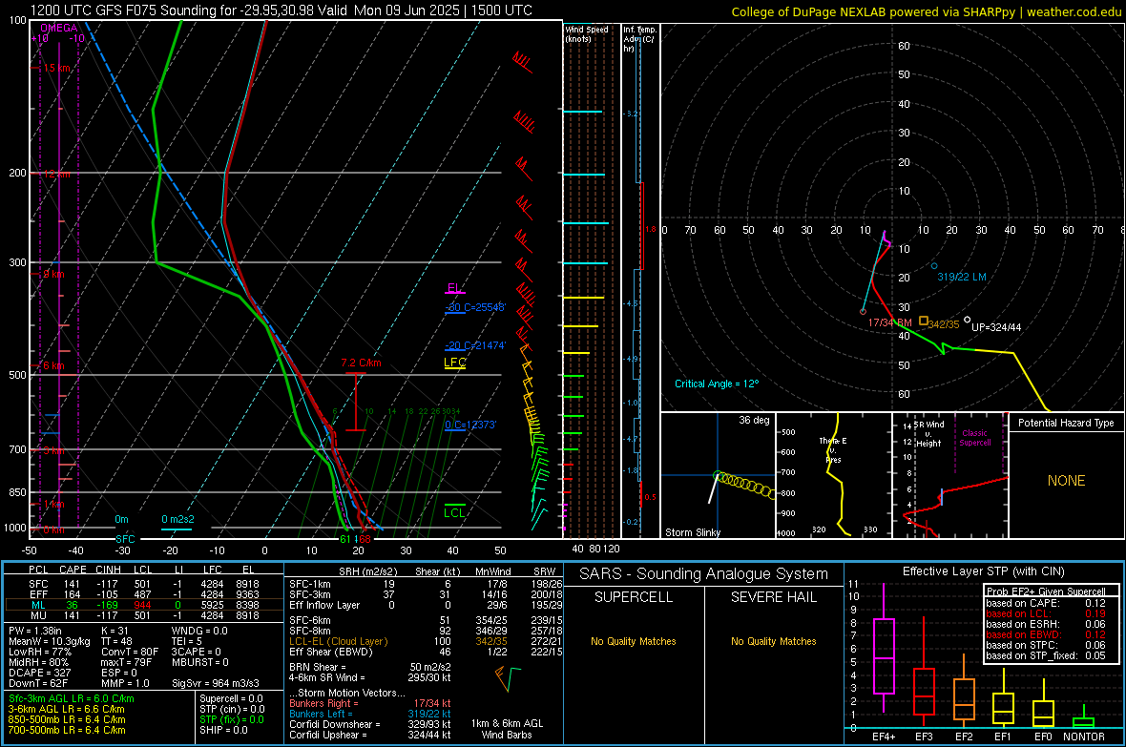Click the NONE hazard type text
The image size is (1126, 747).
tap(1067, 481)
